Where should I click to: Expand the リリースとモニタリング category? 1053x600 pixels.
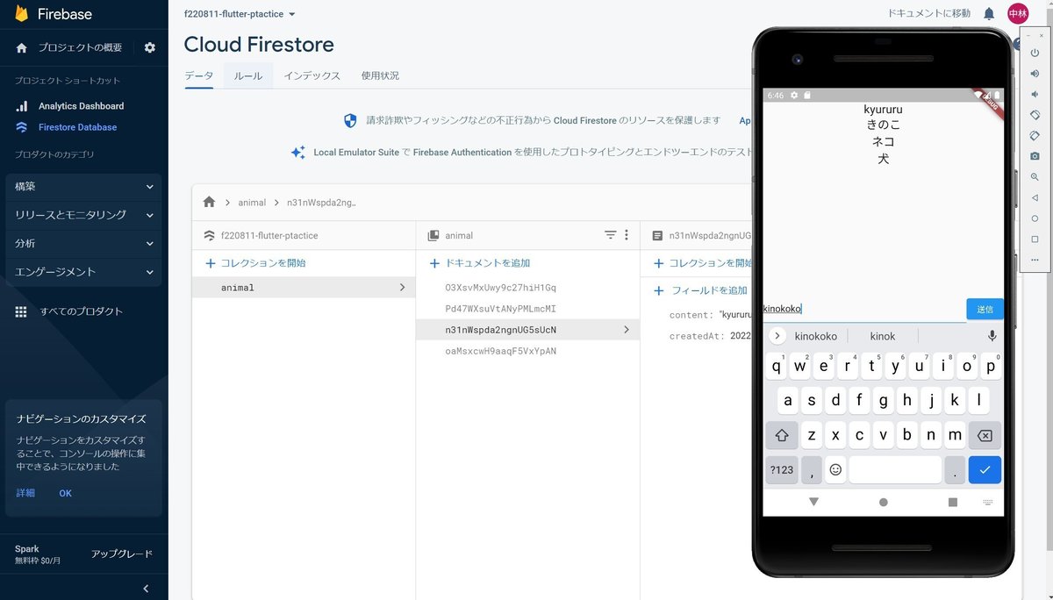83,215
